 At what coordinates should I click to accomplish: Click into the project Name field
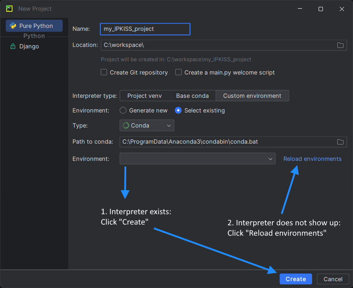click(145, 29)
